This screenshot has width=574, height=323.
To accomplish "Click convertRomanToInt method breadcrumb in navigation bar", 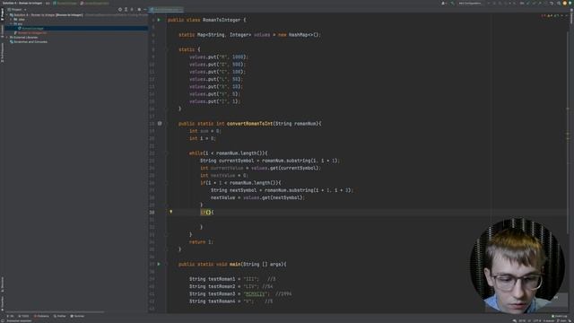I will point(95,3).
